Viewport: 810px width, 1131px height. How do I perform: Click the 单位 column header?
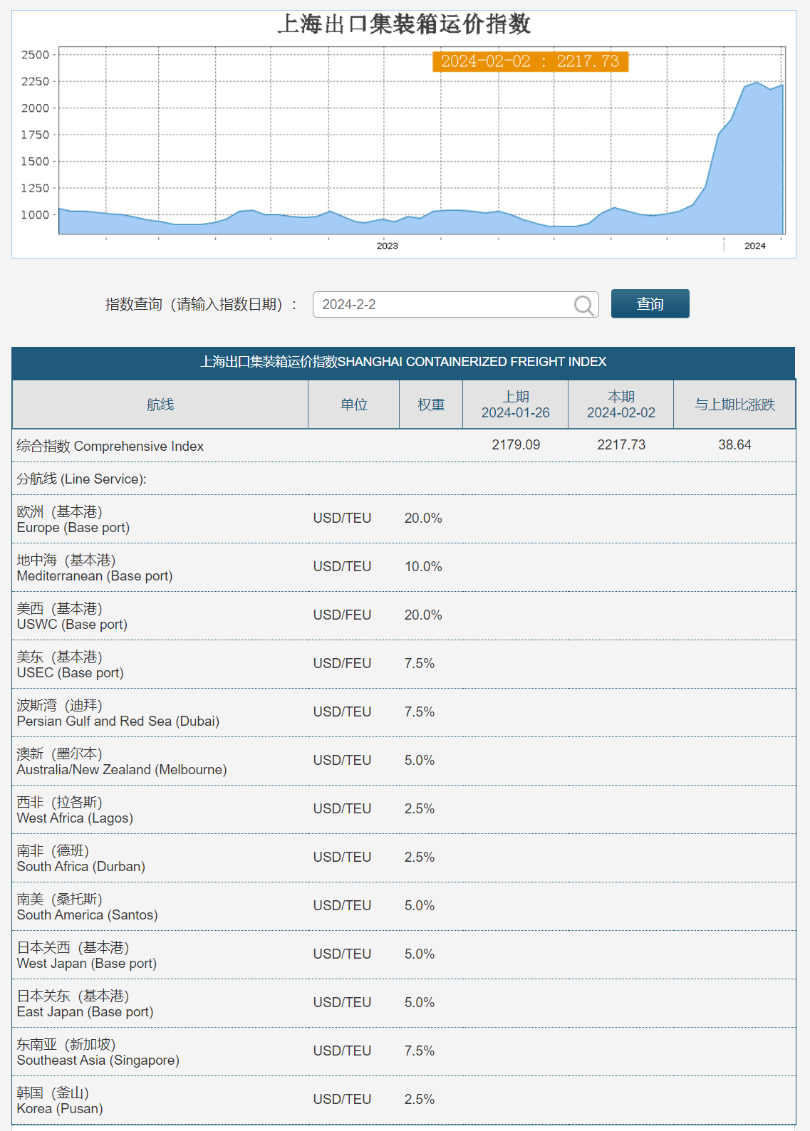coord(353,405)
